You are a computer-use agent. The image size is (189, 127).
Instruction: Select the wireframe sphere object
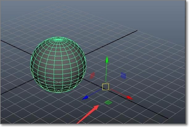tap(58, 65)
